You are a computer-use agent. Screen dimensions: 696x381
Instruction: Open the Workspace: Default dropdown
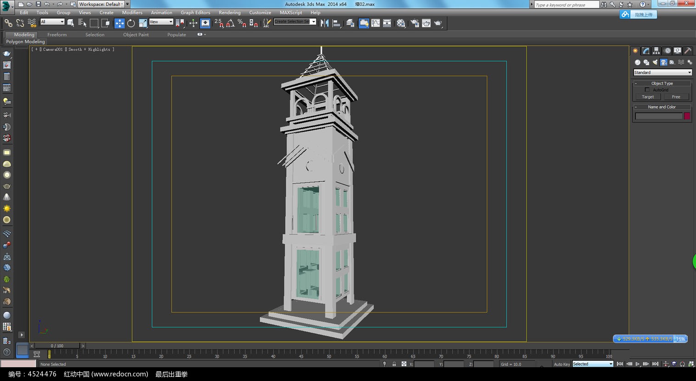coord(101,4)
